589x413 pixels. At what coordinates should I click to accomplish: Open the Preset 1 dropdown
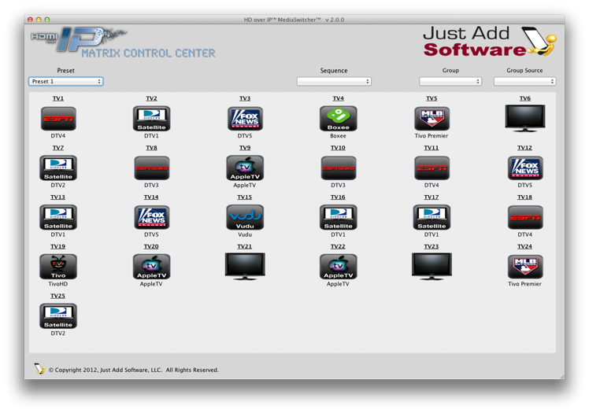(66, 81)
